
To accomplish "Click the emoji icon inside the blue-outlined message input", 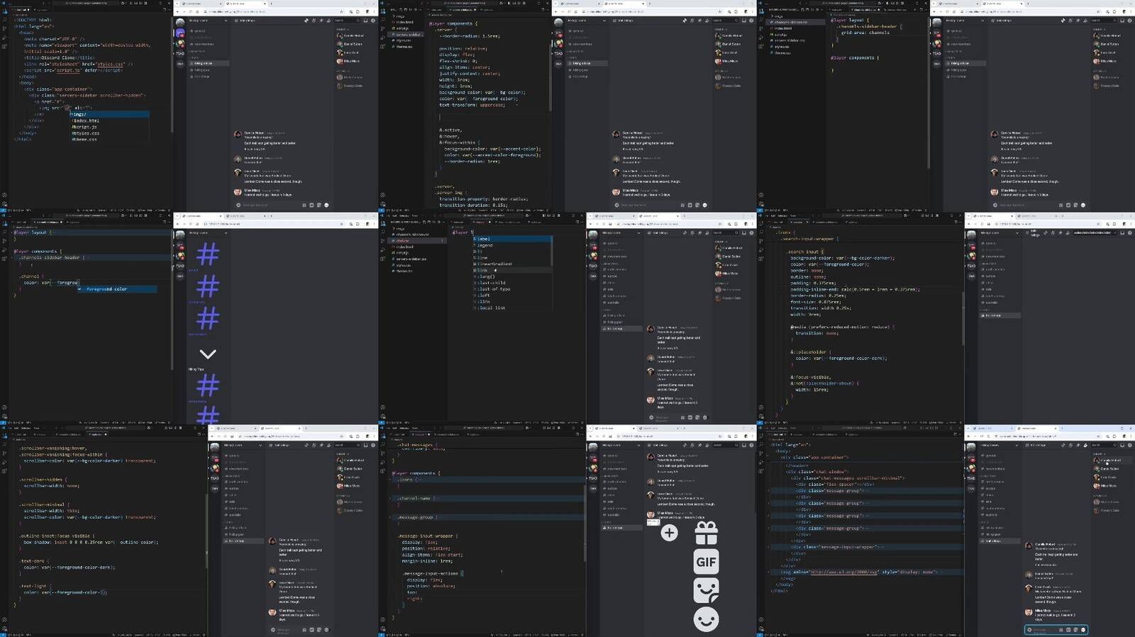I will (x=1083, y=629).
